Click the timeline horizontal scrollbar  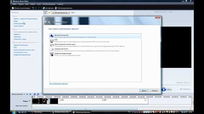click(85, 109)
